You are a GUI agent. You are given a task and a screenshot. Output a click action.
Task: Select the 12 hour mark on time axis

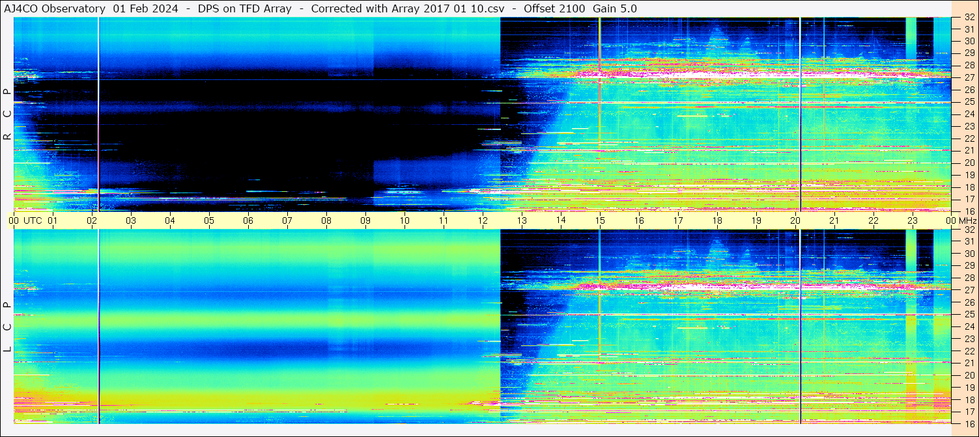[483, 220]
